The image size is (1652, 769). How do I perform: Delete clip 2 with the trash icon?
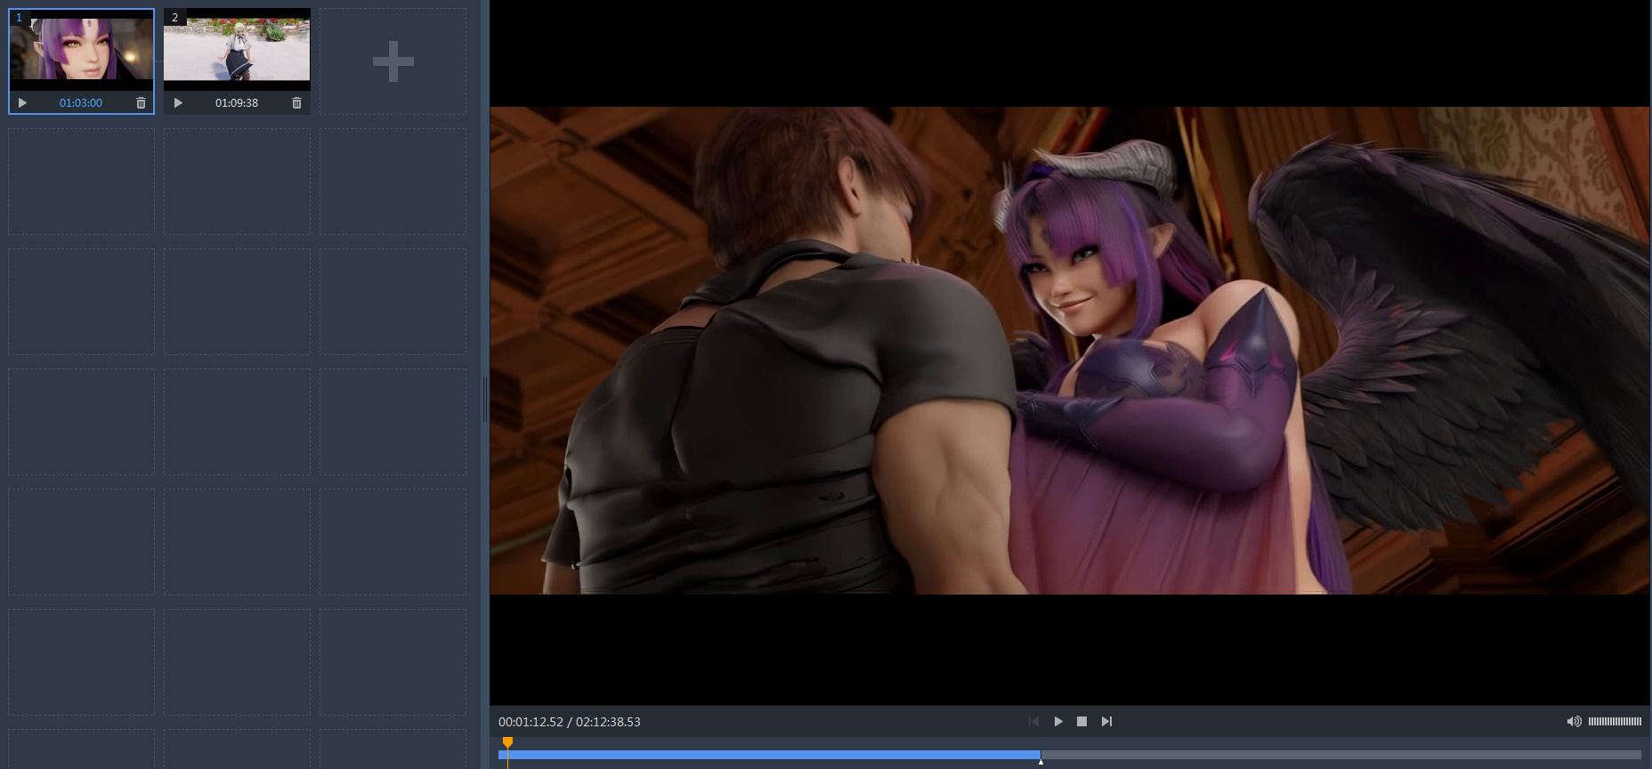click(x=296, y=103)
